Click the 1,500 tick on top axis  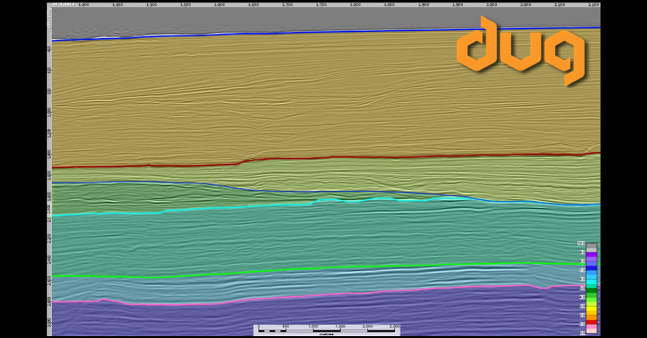[152, 4]
